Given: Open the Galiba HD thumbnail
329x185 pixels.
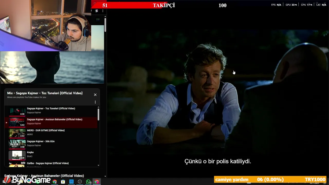Looking at the screenshot, I should 17,164.
